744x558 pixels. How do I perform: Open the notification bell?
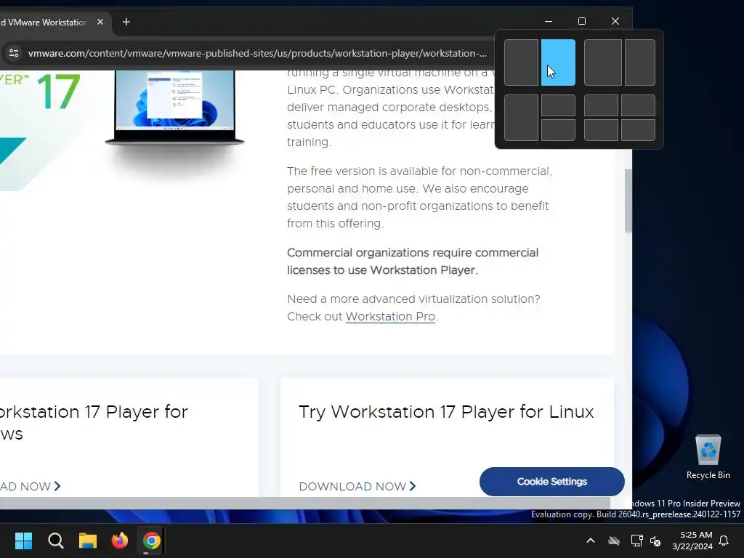[x=724, y=541]
